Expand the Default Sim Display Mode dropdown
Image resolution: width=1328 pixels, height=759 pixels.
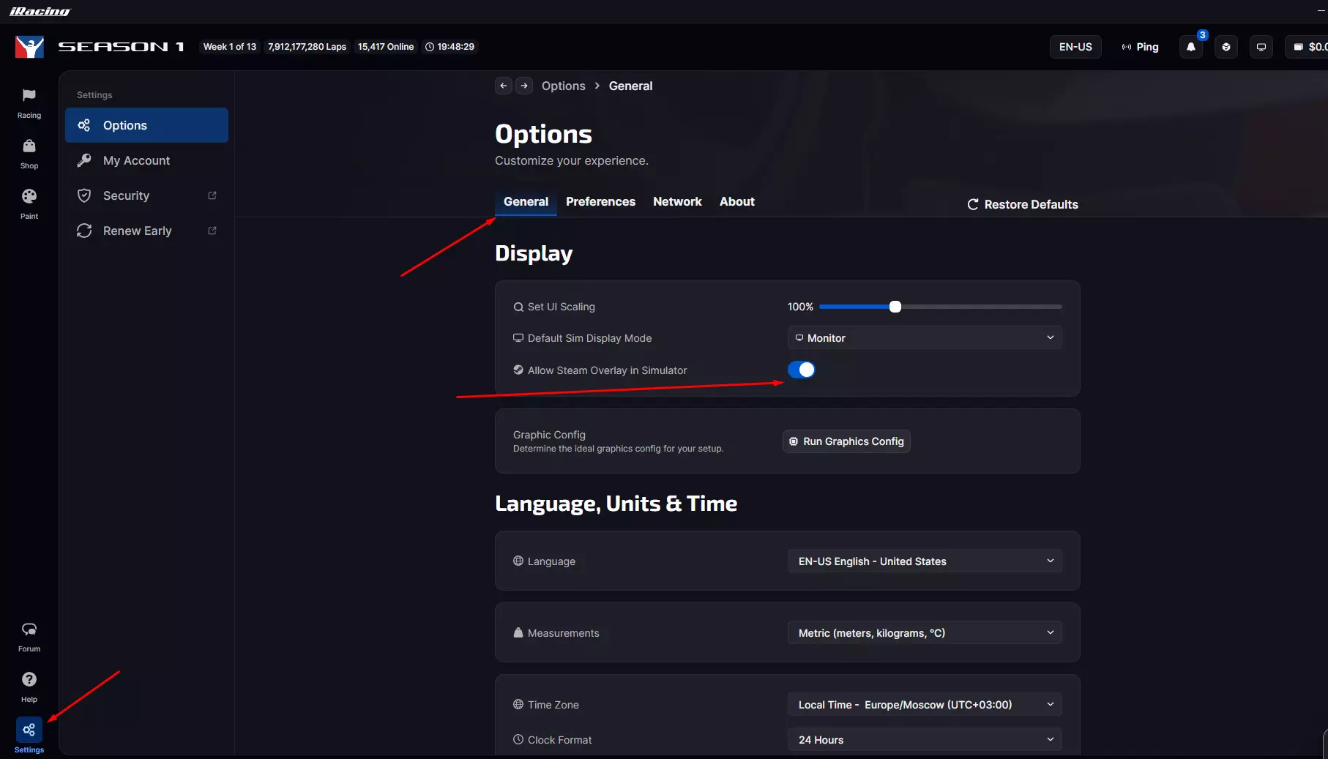click(925, 338)
